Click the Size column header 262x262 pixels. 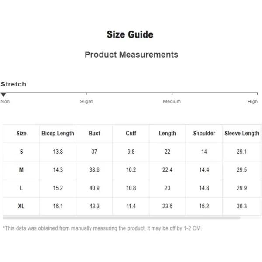point(21,133)
